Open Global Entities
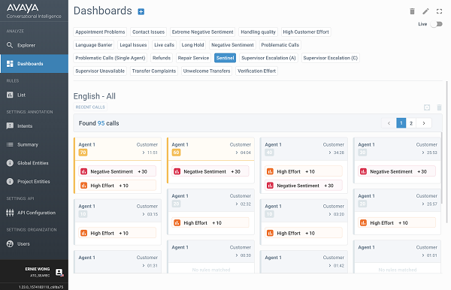The width and height of the screenshot is (451, 290). 35,163
